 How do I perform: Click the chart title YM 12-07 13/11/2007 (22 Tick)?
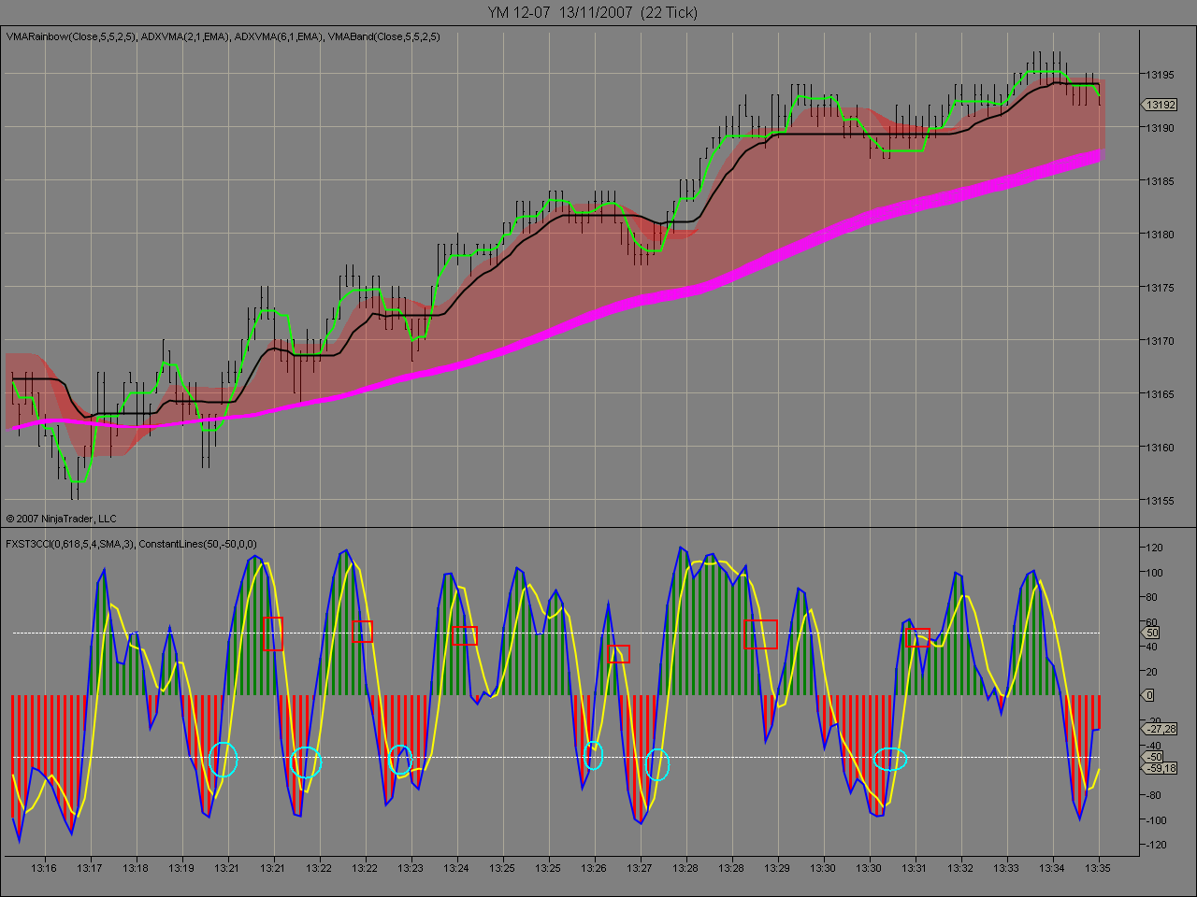pyautogui.click(x=592, y=12)
